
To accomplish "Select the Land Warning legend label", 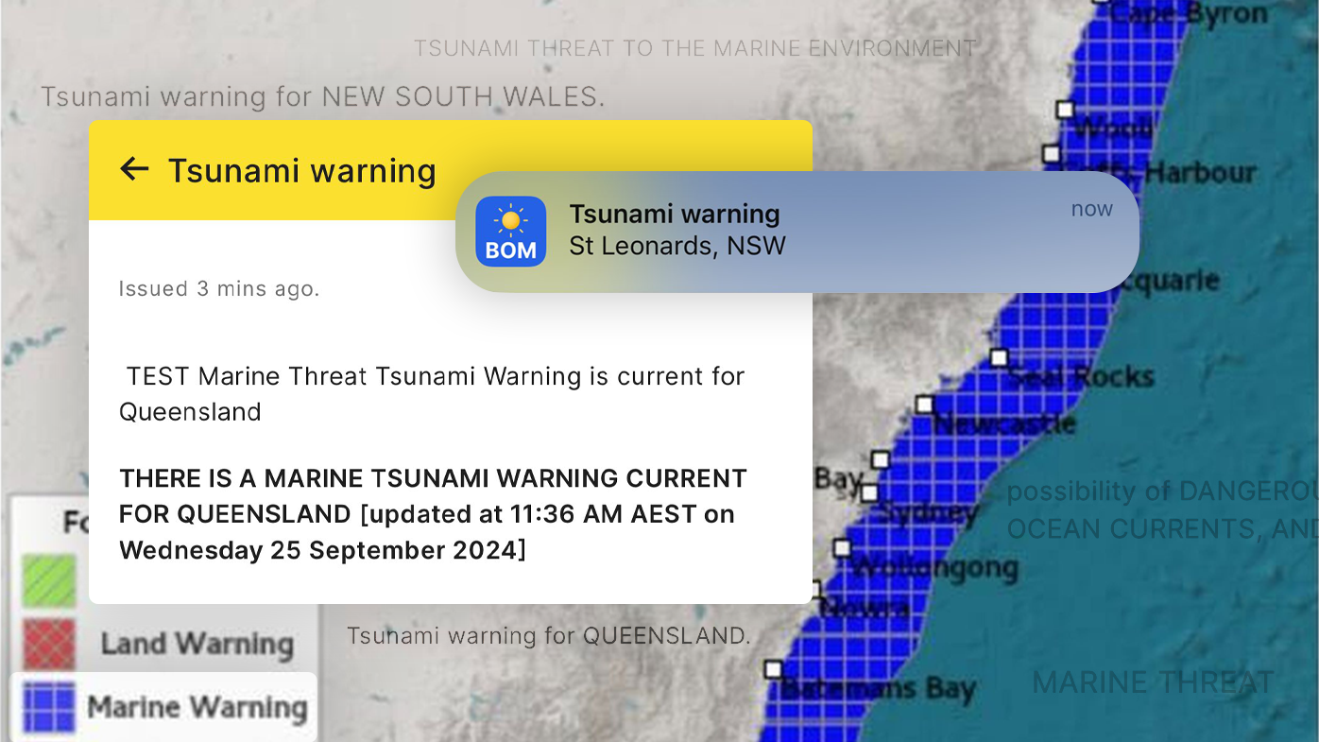I will (197, 645).
